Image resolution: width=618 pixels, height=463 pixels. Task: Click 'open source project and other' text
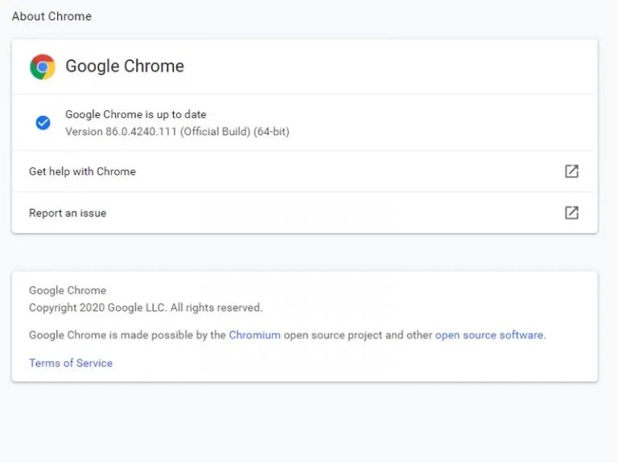click(358, 335)
